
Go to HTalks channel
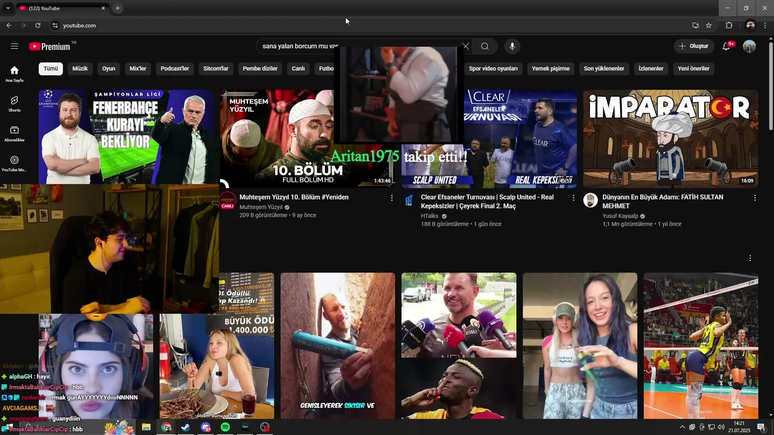pyautogui.click(x=429, y=216)
